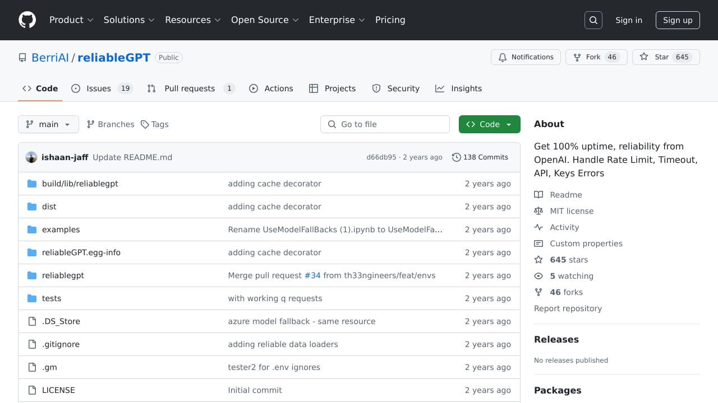The height and width of the screenshot is (403, 718).
Task: Open commit hash d66db95
Action: click(x=381, y=157)
